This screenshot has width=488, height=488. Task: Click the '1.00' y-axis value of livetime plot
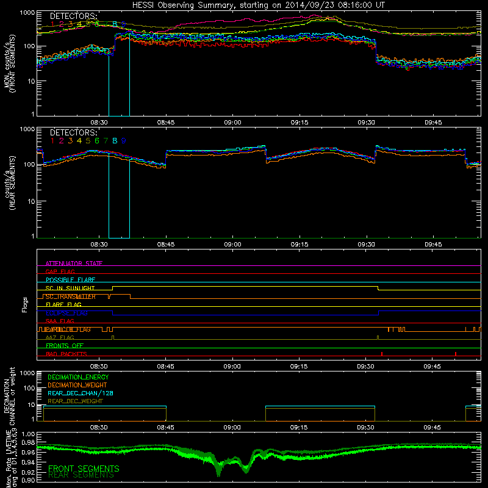pyautogui.click(x=28, y=434)
